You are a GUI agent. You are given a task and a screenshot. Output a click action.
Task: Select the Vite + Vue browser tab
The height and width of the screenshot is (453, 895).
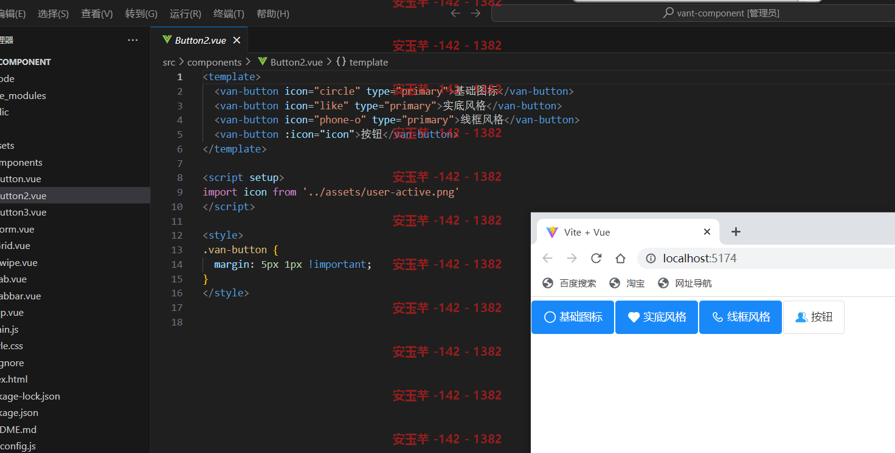coord(628,231)
